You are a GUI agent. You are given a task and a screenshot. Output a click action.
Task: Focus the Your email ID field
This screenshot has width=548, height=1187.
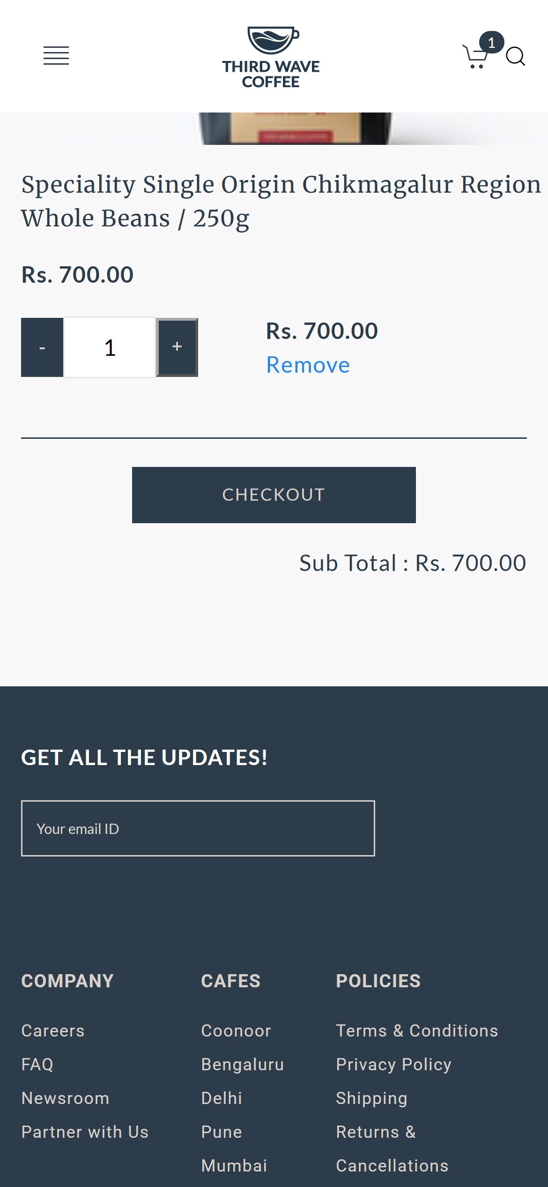pyautogui.click(x=198, y=828)
